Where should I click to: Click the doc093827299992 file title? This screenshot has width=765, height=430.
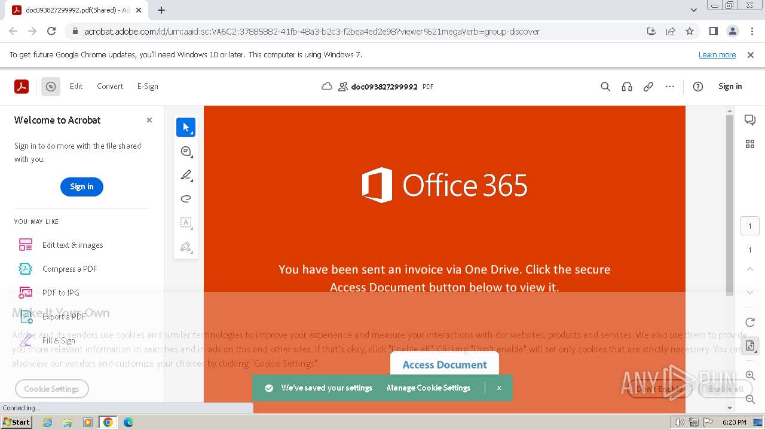tap(384, 87)
